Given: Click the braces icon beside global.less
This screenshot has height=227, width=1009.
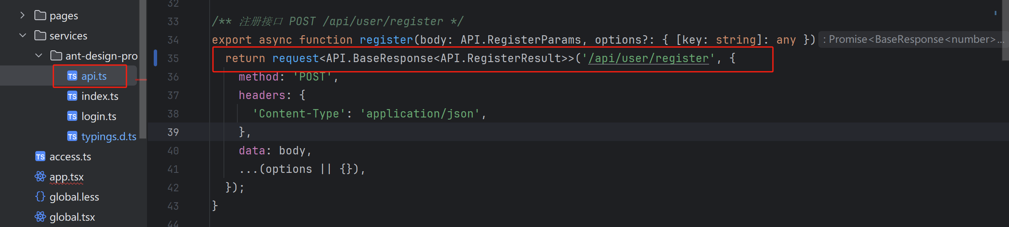Looking at the screenshot, I should pos(40,197).
